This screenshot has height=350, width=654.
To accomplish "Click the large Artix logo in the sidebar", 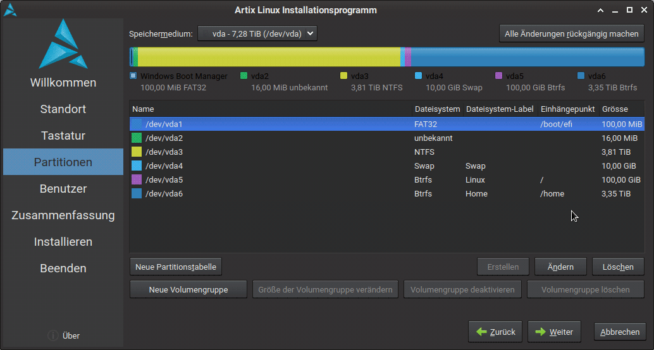I will (x=63, y=44).
